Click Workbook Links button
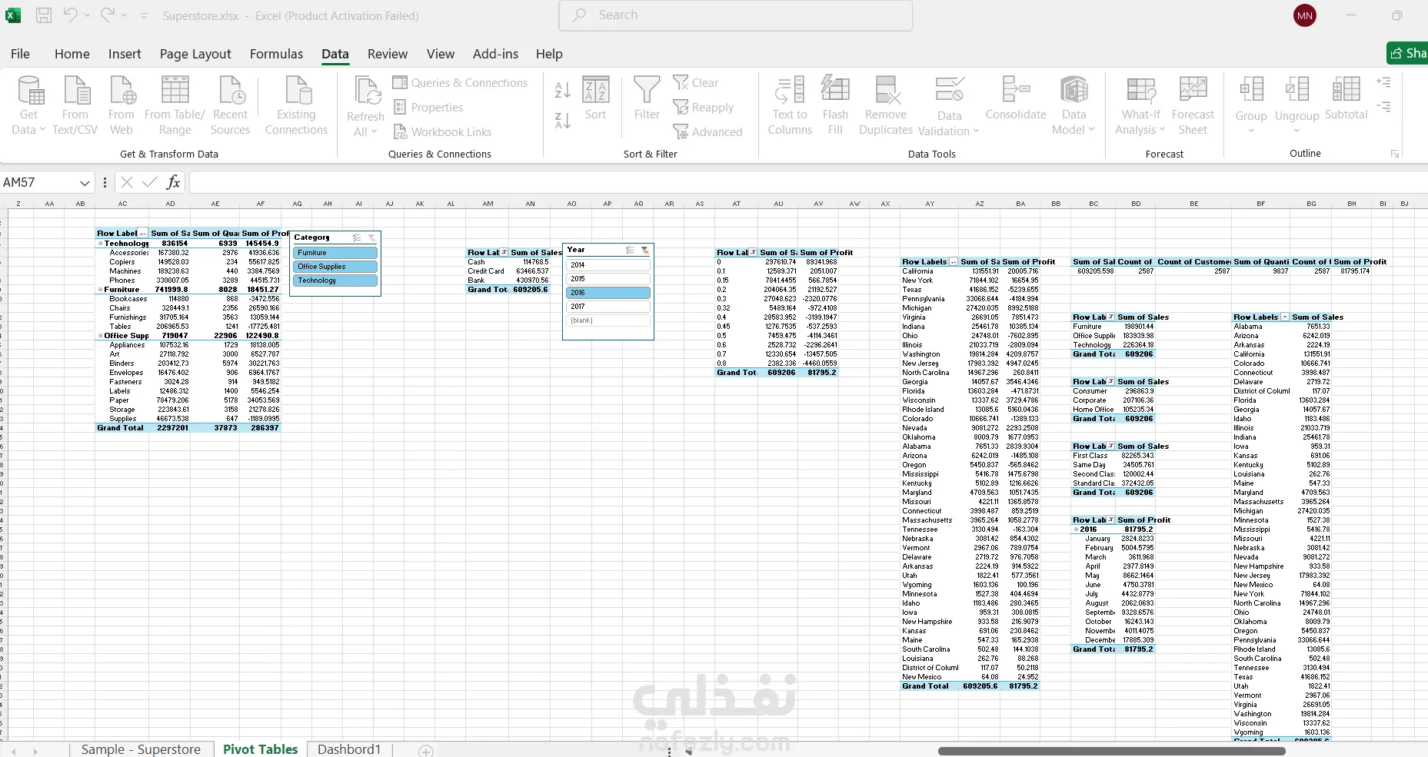 click(x=443, y=132)
